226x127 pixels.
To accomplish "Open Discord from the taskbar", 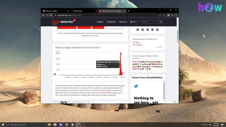I will 61,125.
